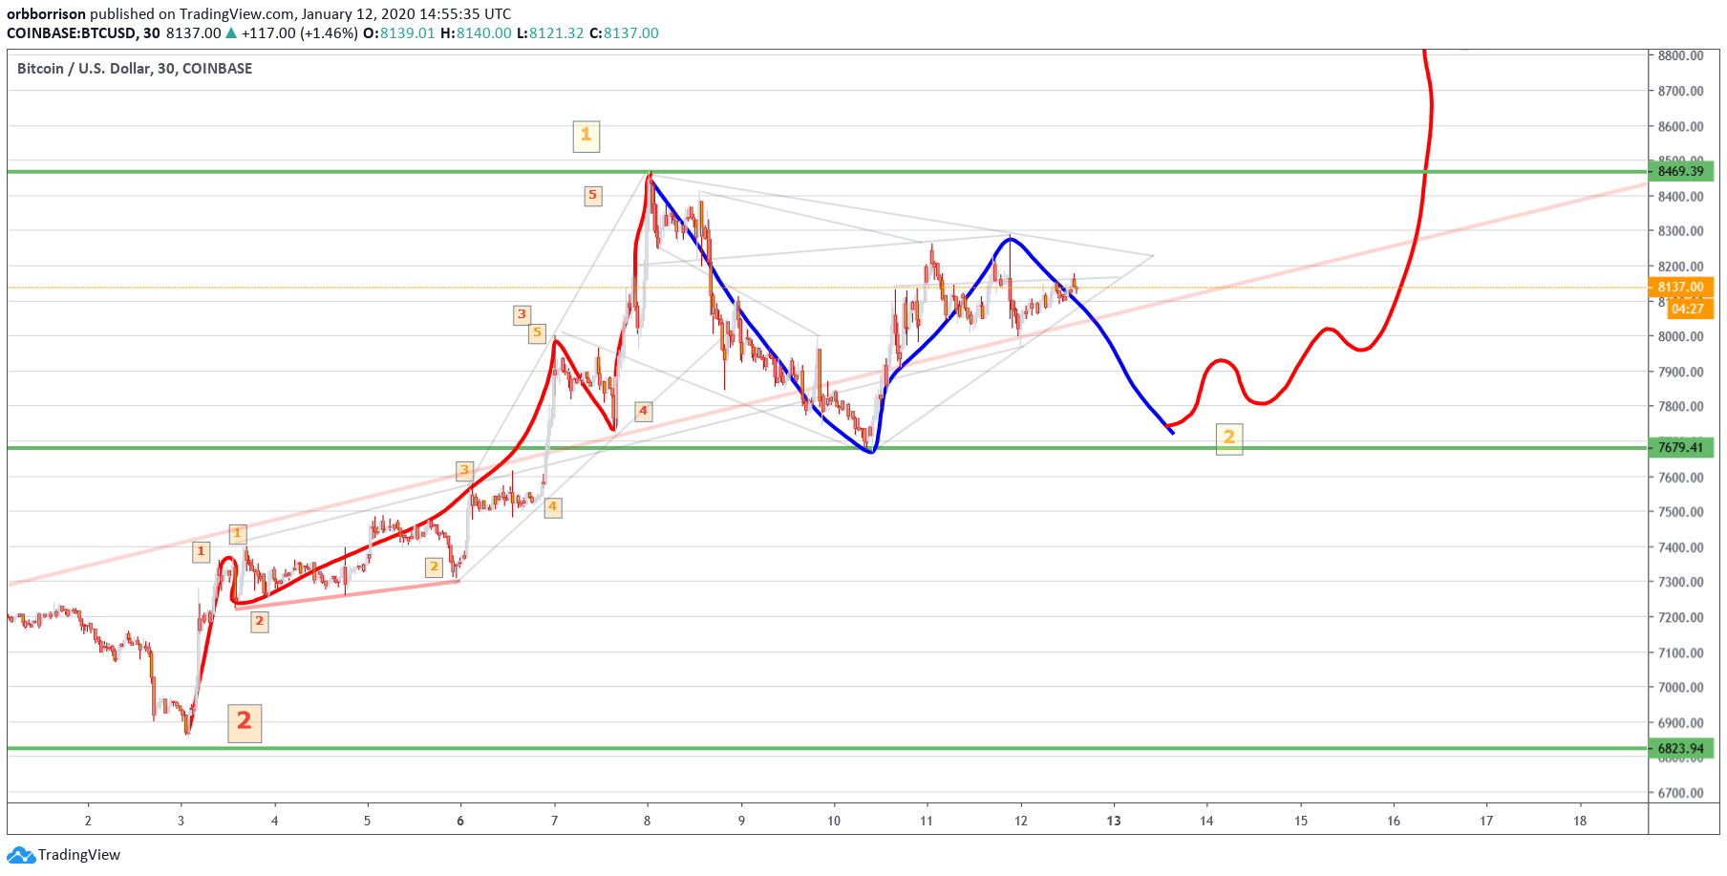Click 8200.00 on the price axis
Screen dimensions: 1727x876
pyautogui.click(x=1680, y=267)
